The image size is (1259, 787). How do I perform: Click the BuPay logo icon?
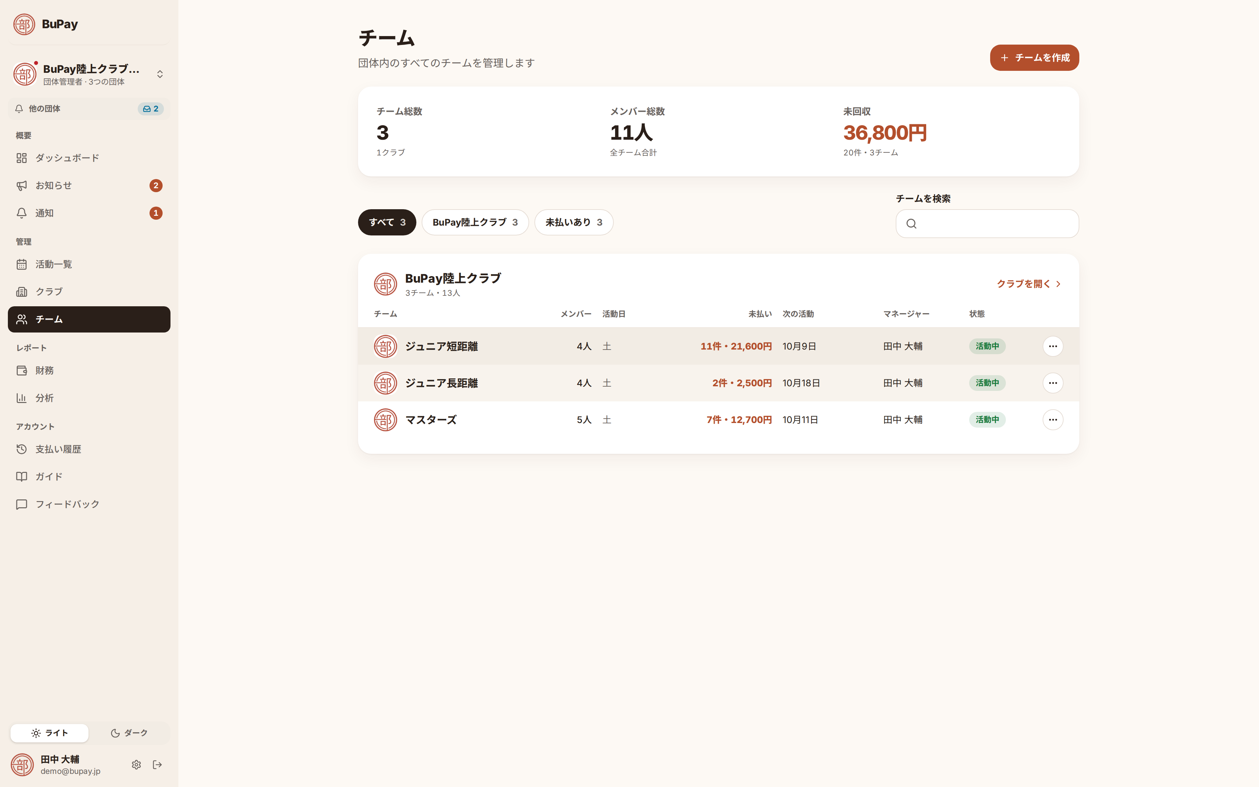pyautogui.click(x=24, y=25)
